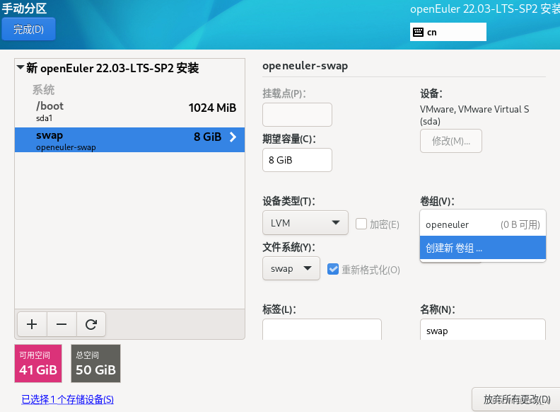The image size is (560, 412).
Task: Select the openeuler volume group option
Action: tap(483, 224)
